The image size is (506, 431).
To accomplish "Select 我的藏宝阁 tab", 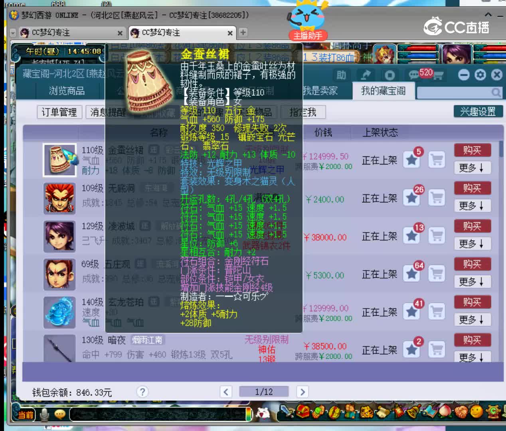I will pos(383,91).
